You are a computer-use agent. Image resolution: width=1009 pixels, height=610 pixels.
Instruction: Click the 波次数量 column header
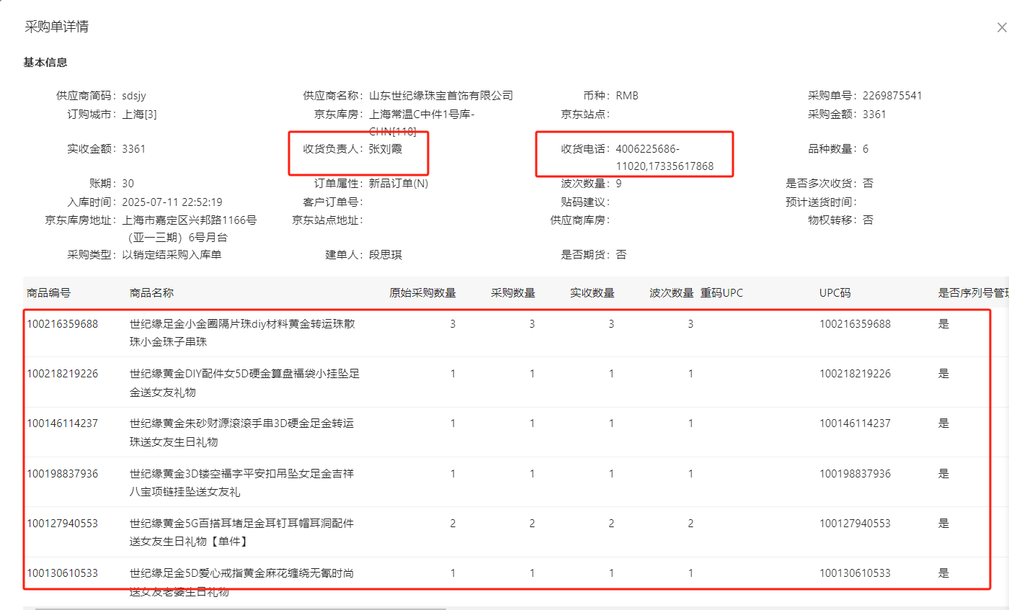click(x=671, y=293)
